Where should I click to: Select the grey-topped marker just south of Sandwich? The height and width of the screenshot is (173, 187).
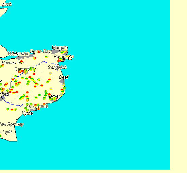click(x=50, y=73)
